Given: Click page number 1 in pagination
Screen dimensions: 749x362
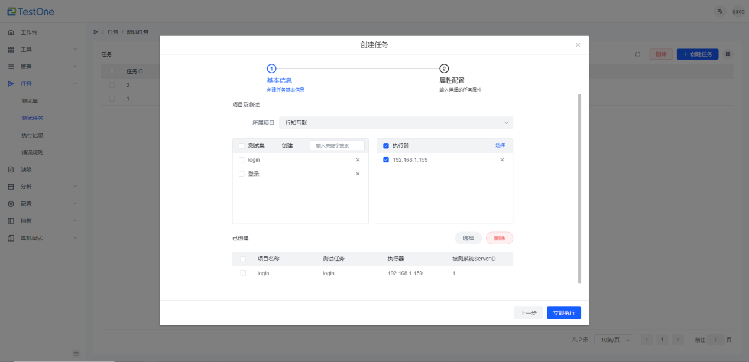Looking at the screenshot, I should [x=663, y=340].
